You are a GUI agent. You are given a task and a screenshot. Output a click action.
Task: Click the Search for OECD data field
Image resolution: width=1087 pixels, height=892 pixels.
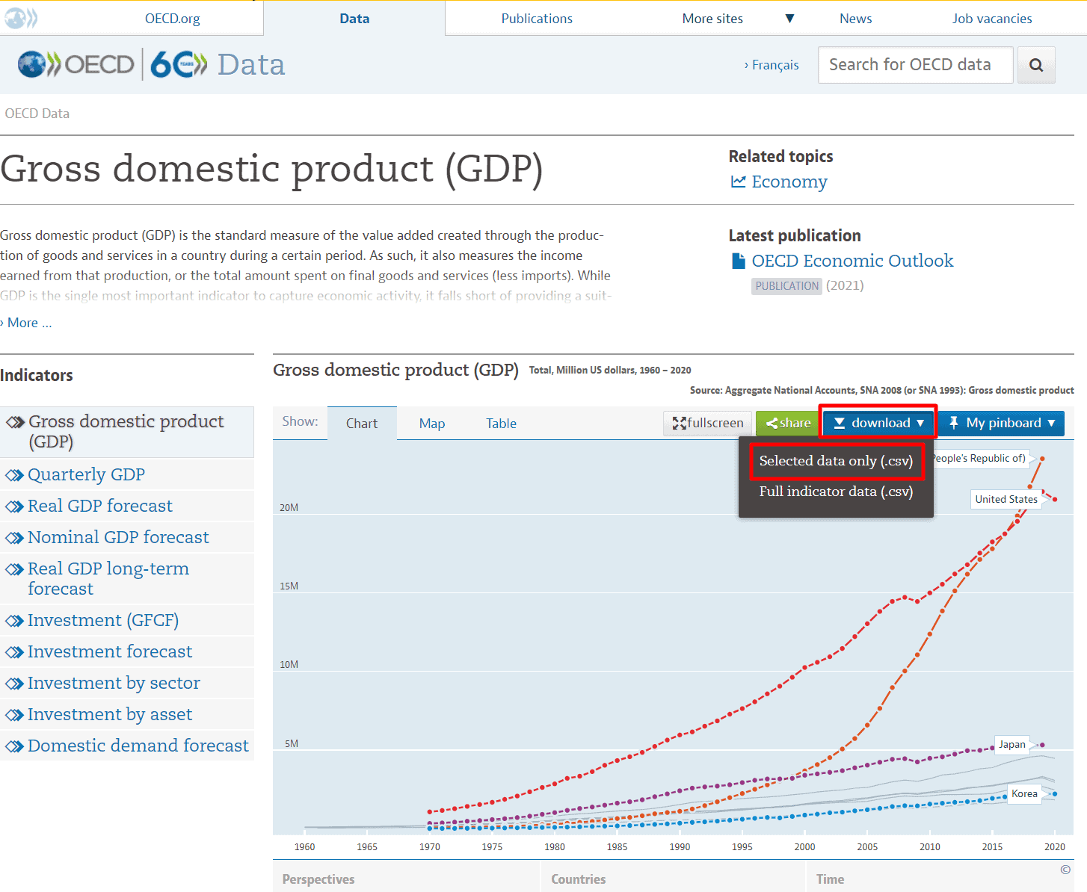click(x=915, y=65)
